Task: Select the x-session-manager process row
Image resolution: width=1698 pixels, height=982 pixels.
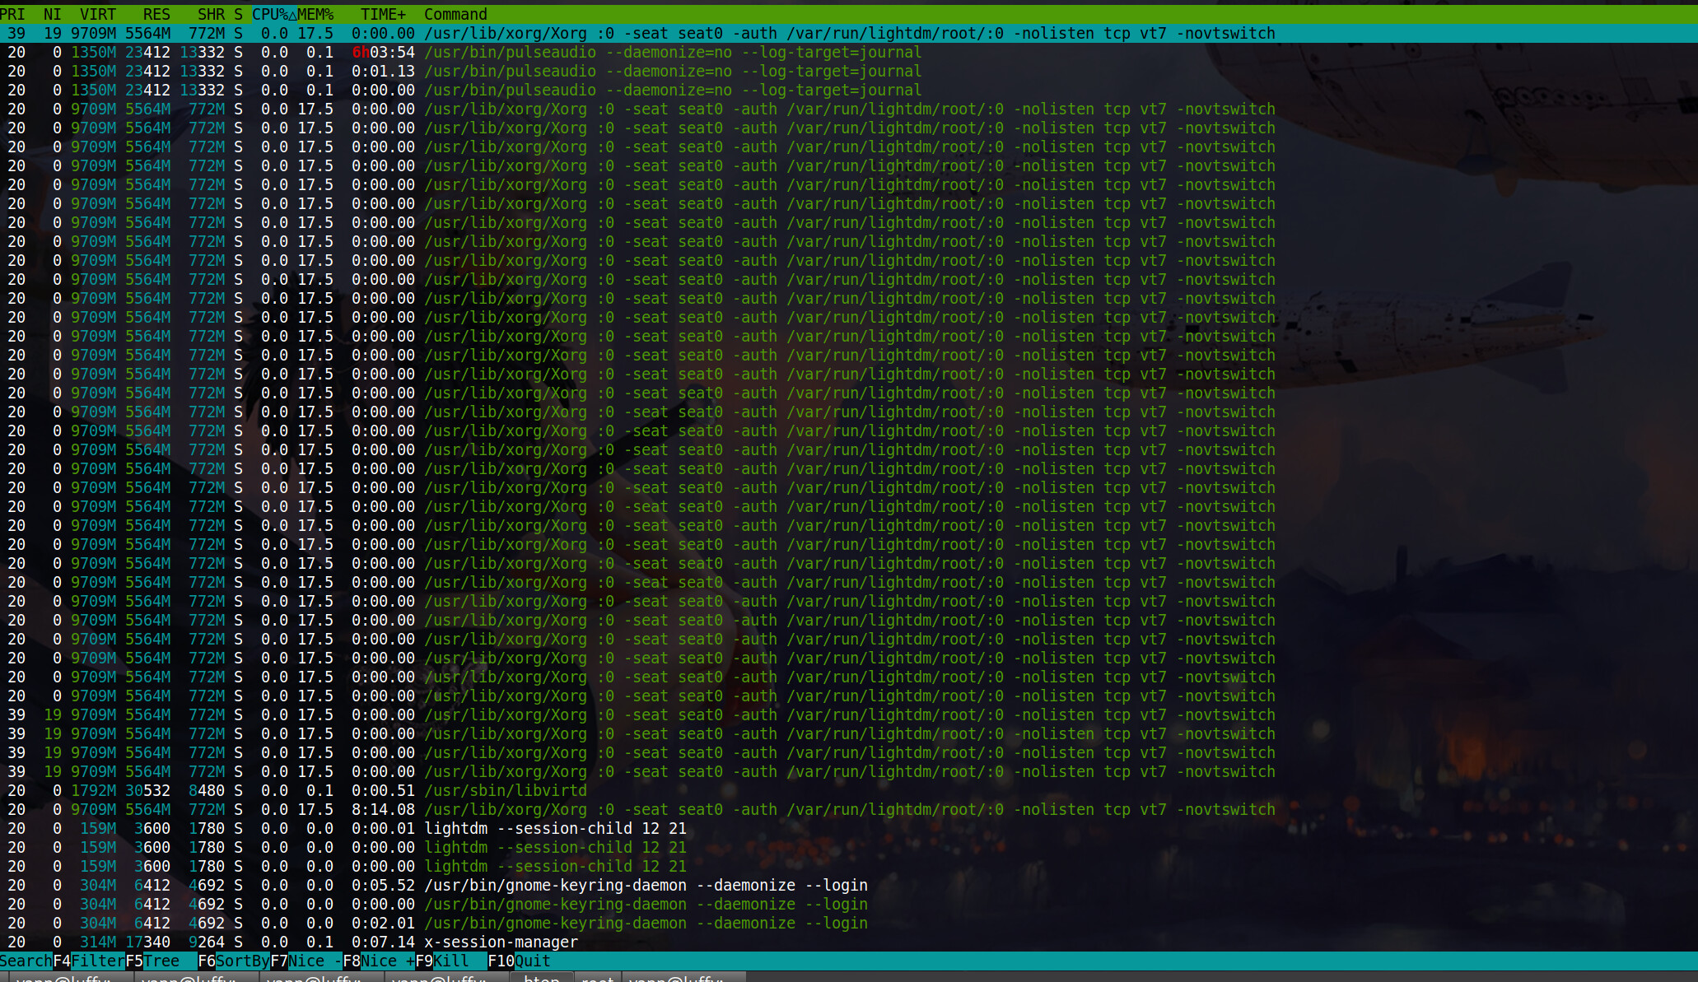Action: (x=849, y=942)
